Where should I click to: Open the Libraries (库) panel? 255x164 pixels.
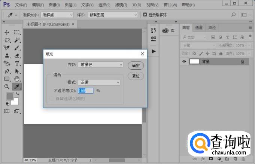[169, 31]
